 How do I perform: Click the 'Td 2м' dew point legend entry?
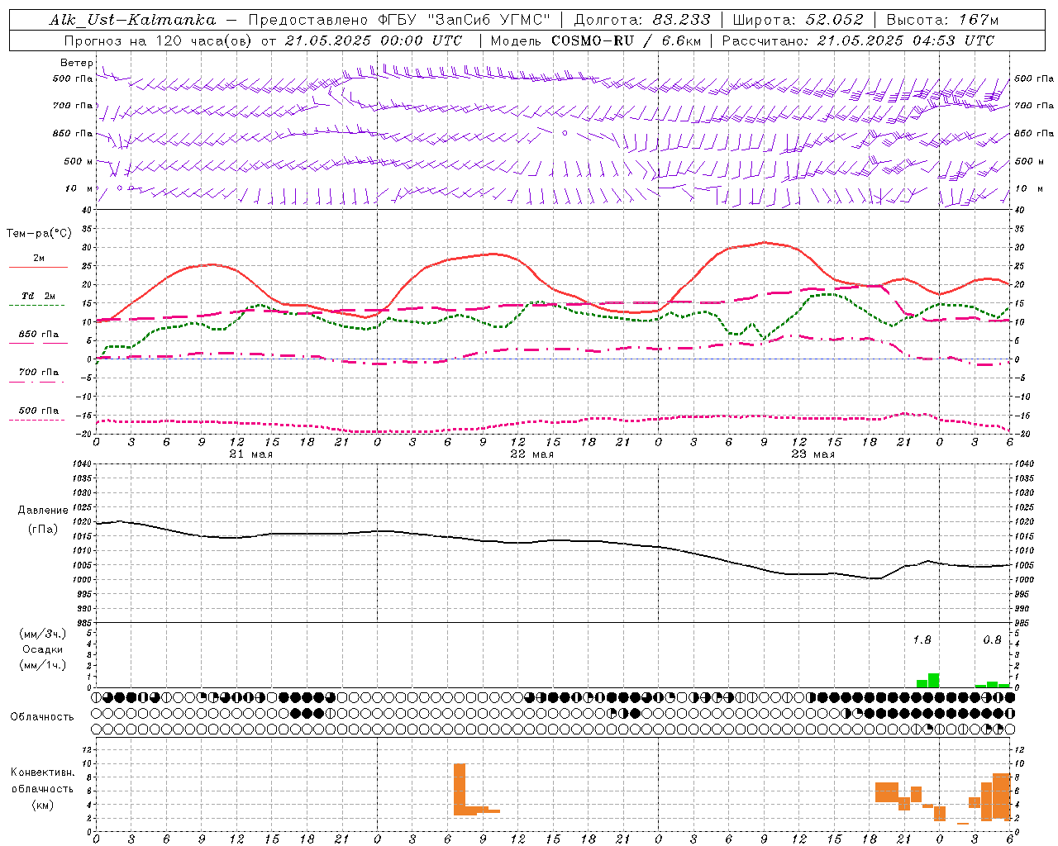(39, 296)
